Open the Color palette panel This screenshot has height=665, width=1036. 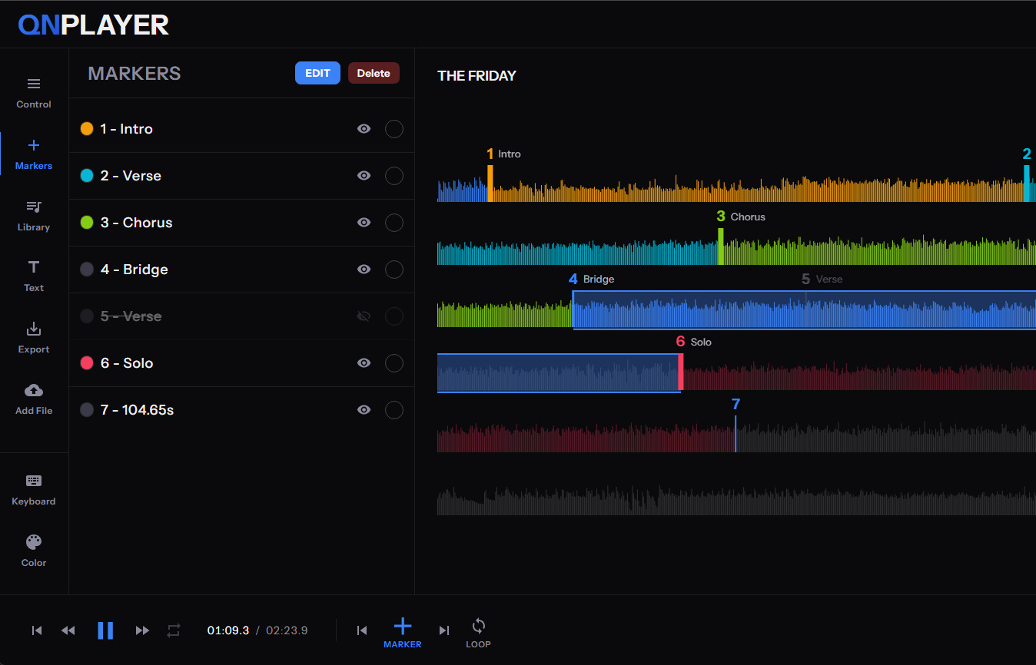(34, 551)
